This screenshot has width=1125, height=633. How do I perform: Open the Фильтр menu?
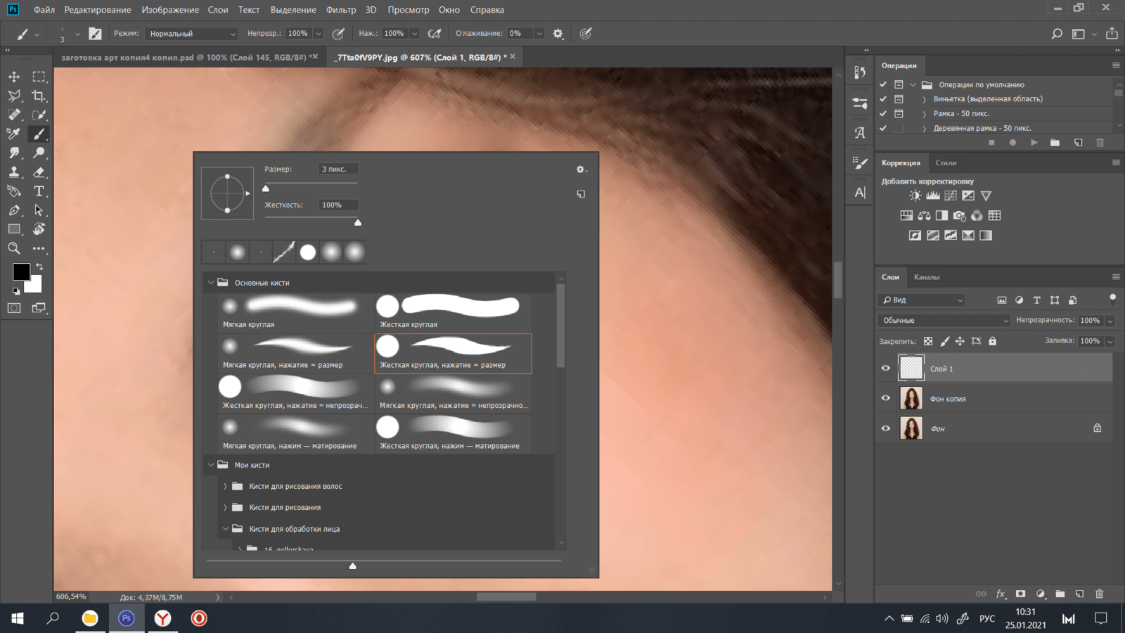[x=341, y=10]
